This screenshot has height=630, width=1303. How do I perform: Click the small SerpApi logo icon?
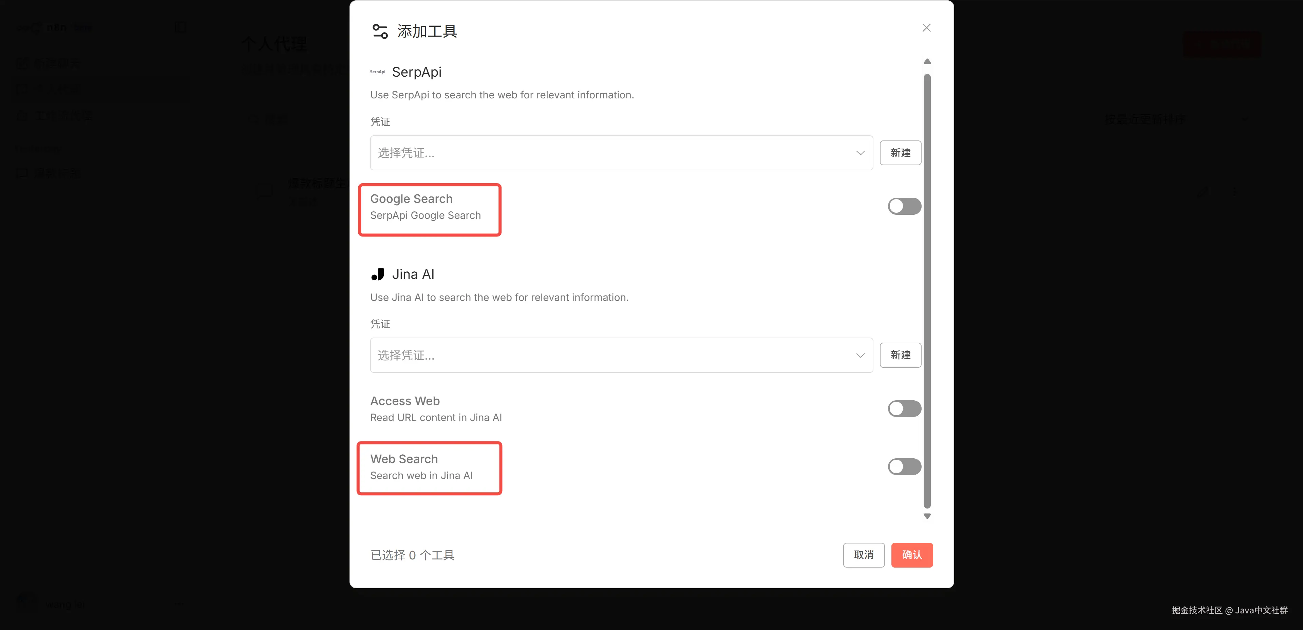[377, 72]
